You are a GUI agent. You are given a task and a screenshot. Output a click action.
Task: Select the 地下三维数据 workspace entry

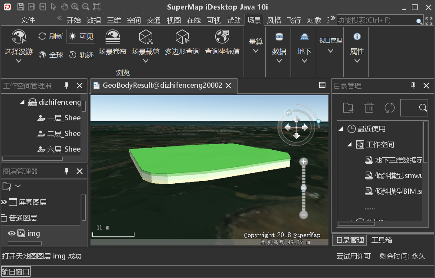[x=393, y=160]
